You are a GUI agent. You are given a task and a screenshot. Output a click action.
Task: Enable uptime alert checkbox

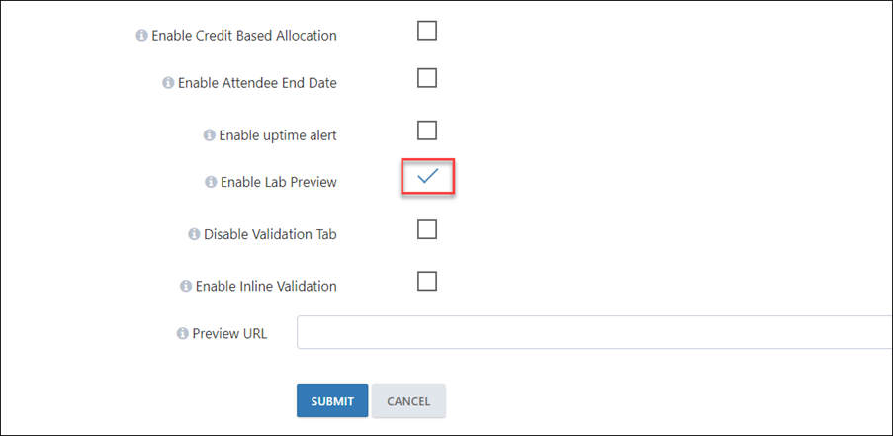click(427, 131)
